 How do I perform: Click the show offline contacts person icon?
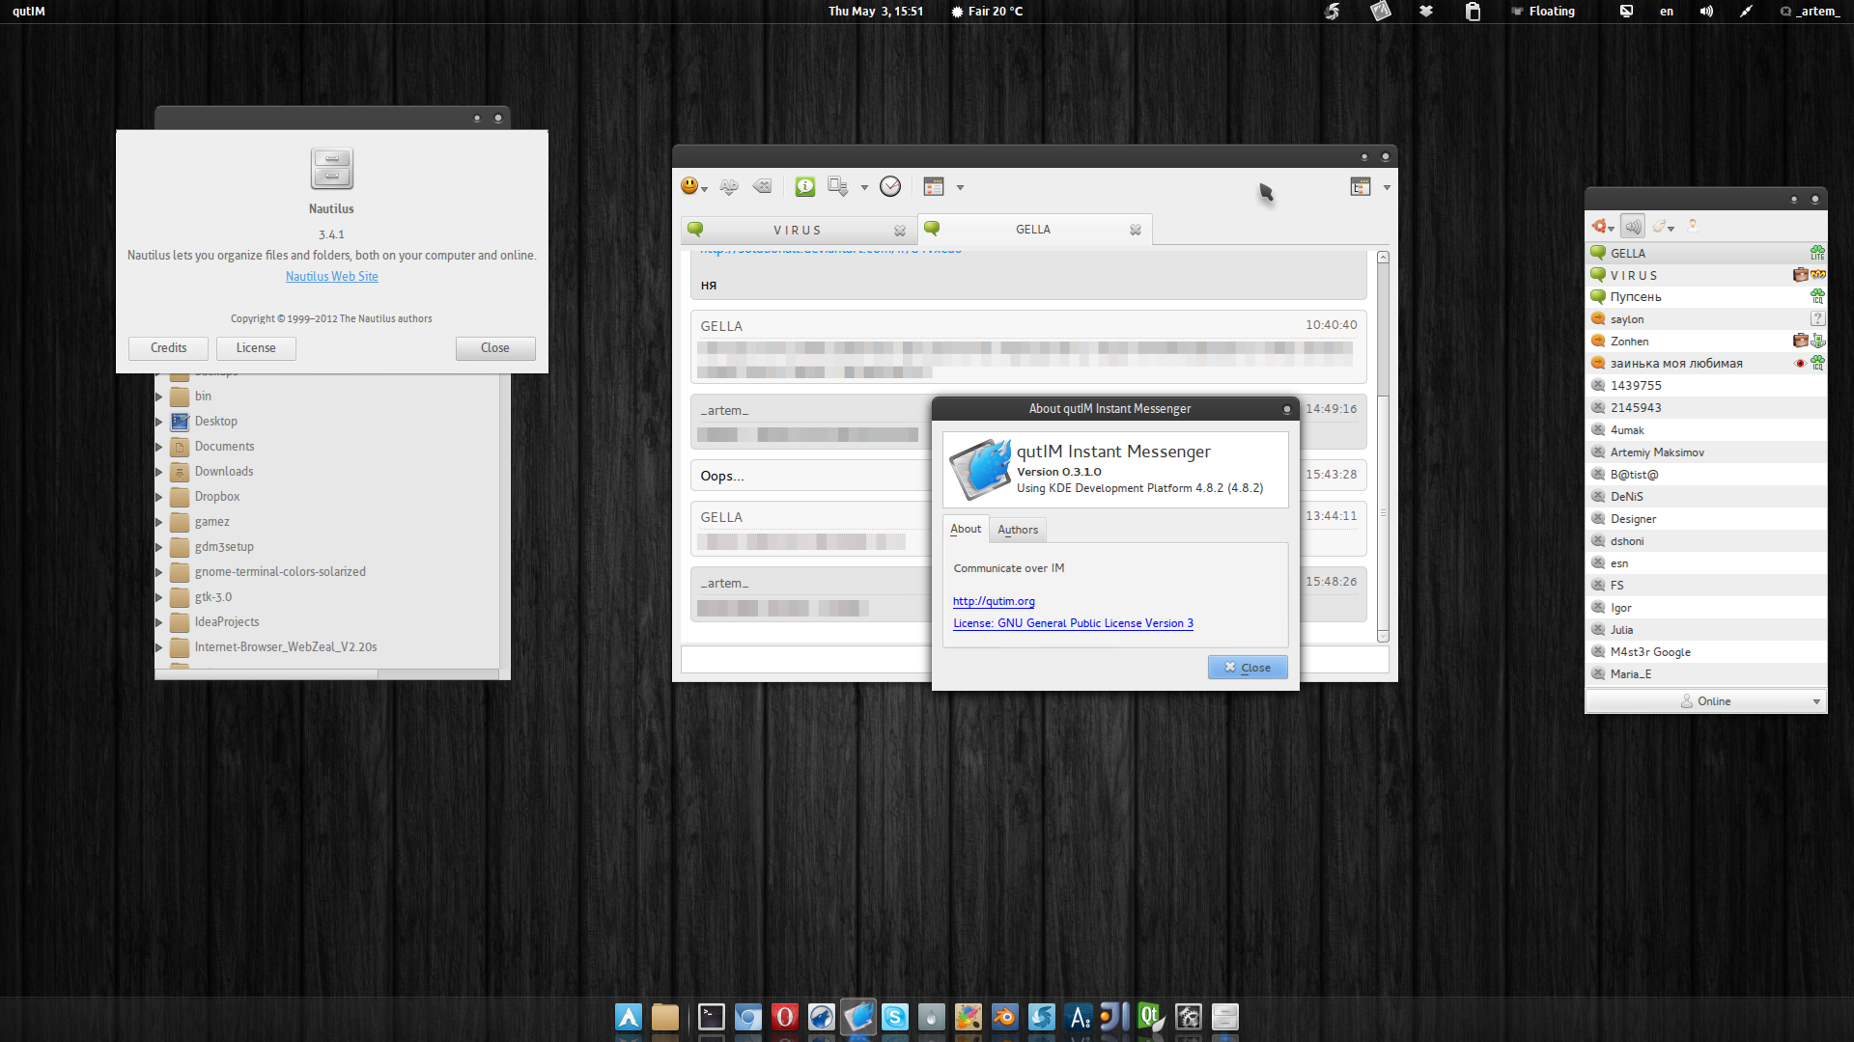(x=1693, y=226)
